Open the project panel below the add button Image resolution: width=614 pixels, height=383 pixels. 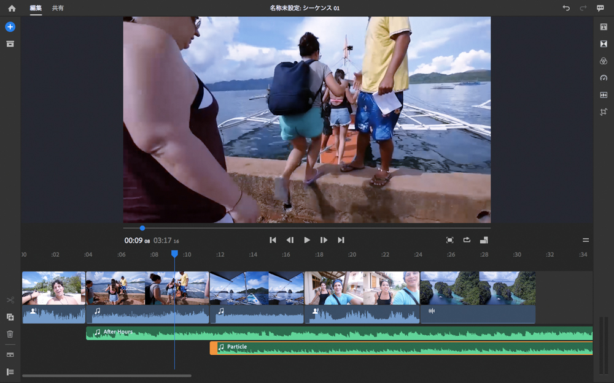10,44
